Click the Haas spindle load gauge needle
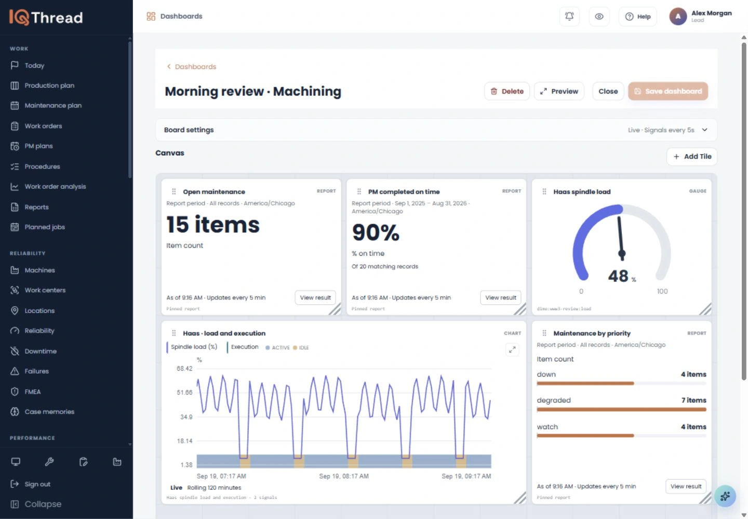748x519 pixels. [x=620, y=238]
